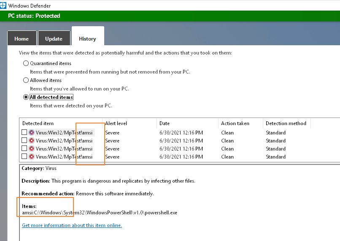Image resolution: width=340 pixels, height=241 pixels.
Task: Sort by Detected item column header
Action: [61, 123]
